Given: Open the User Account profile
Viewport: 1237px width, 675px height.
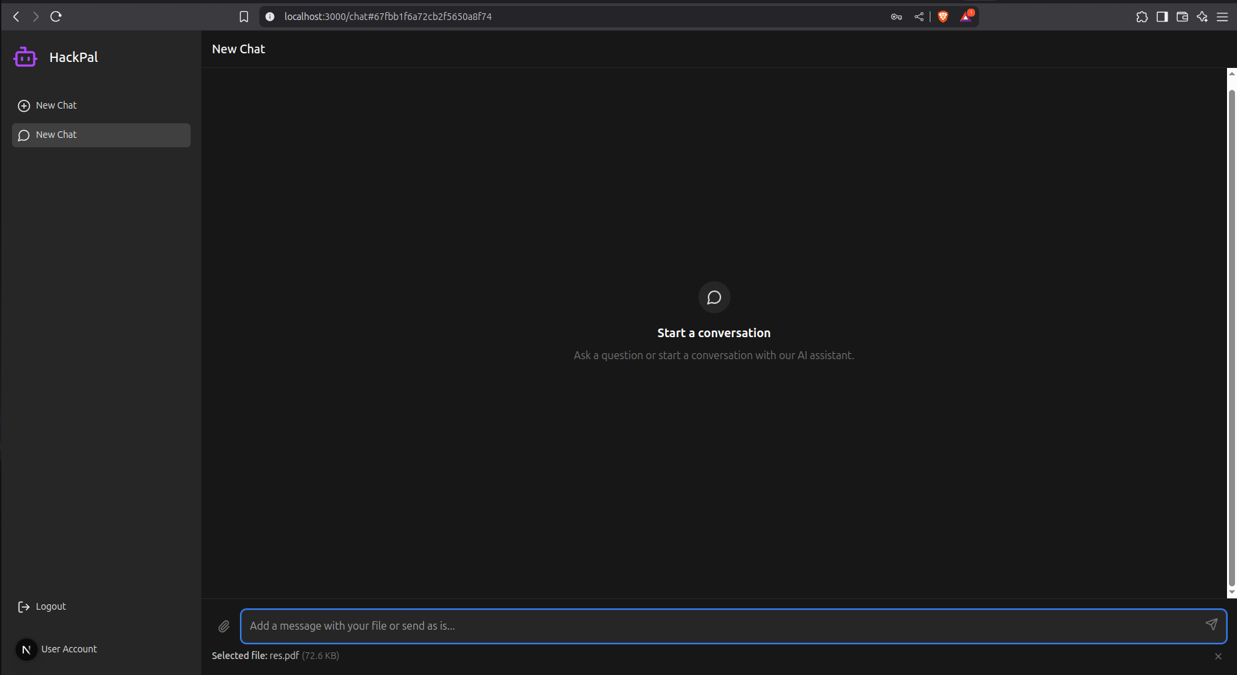Looking at the screenshot, I should 69,649.
